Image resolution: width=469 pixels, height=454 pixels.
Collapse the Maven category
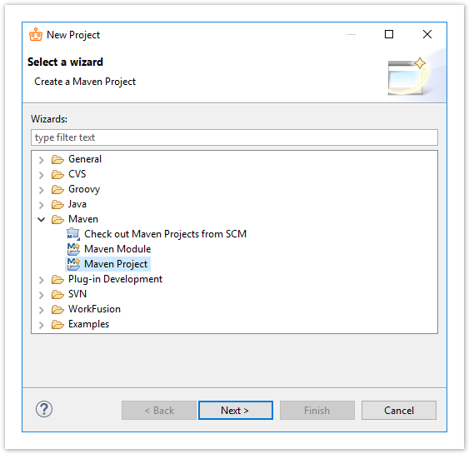coord(42,220)
